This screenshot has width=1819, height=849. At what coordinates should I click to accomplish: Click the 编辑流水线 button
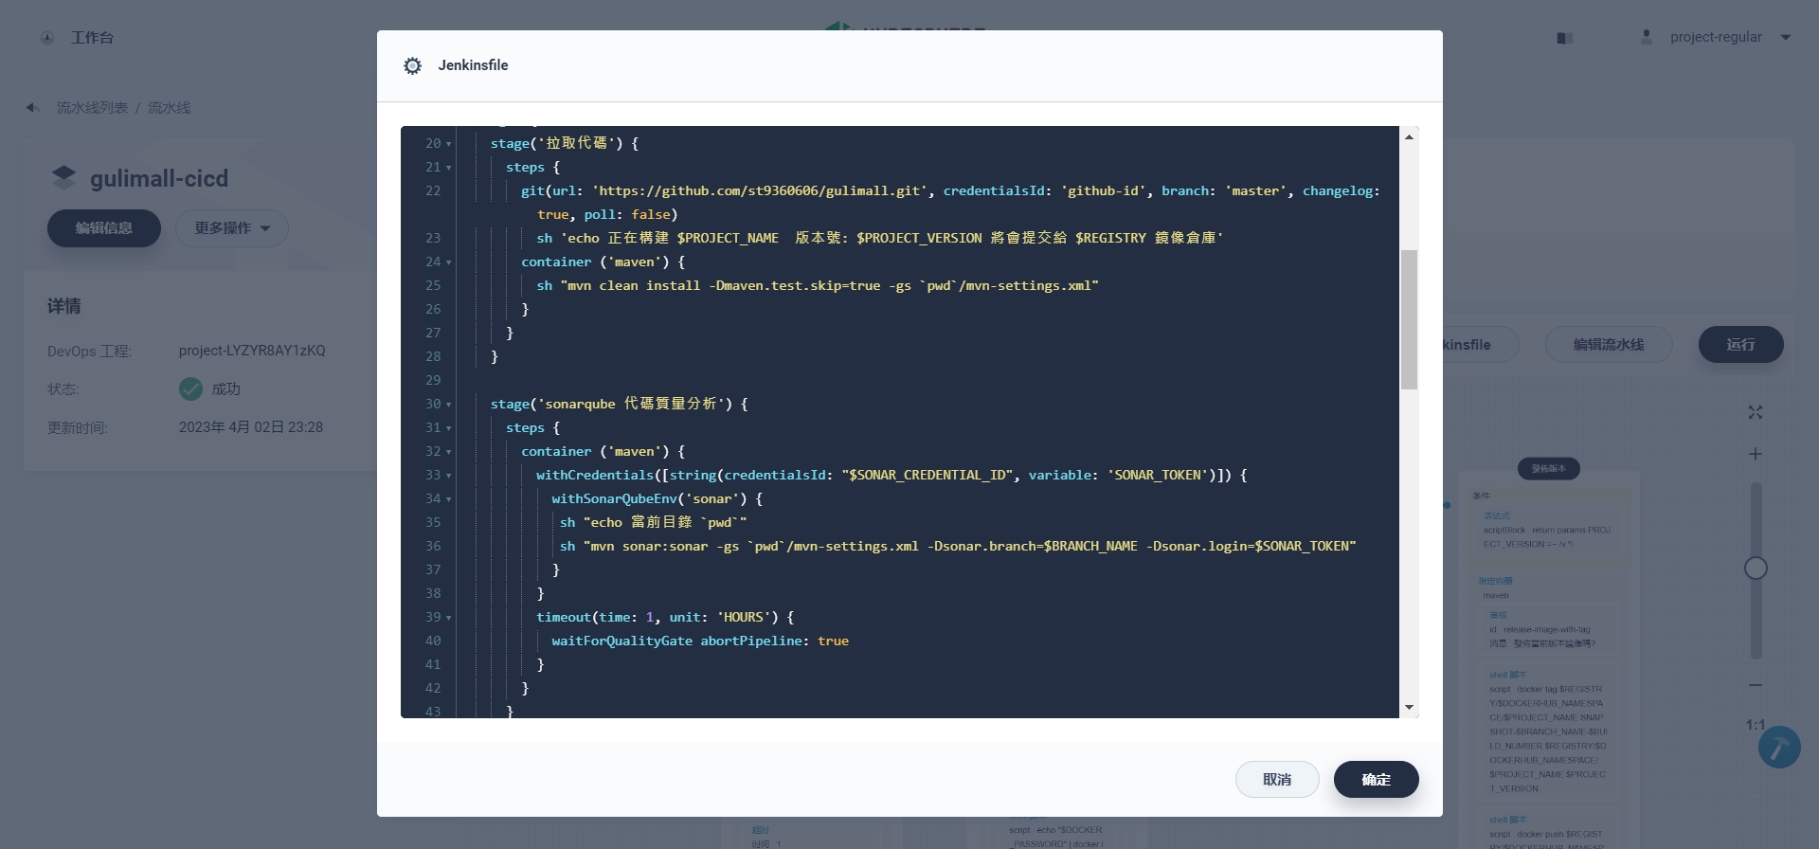(1609, 344)
